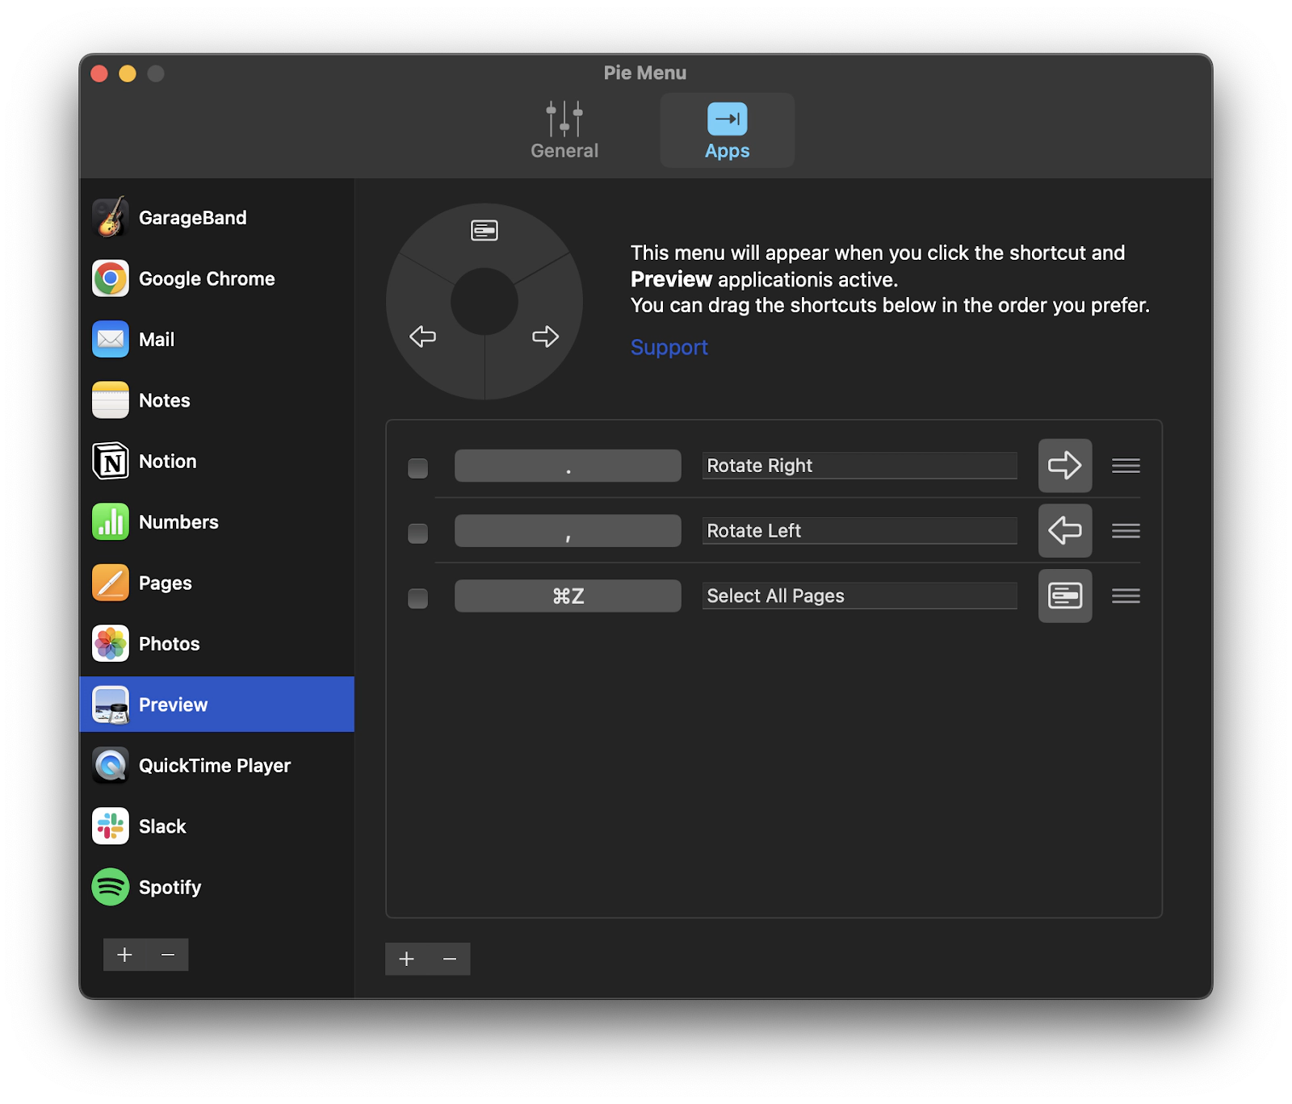Select Notes from the app sidebar
Viewport: 1292px width, 1104px height.
click(216, 400)
